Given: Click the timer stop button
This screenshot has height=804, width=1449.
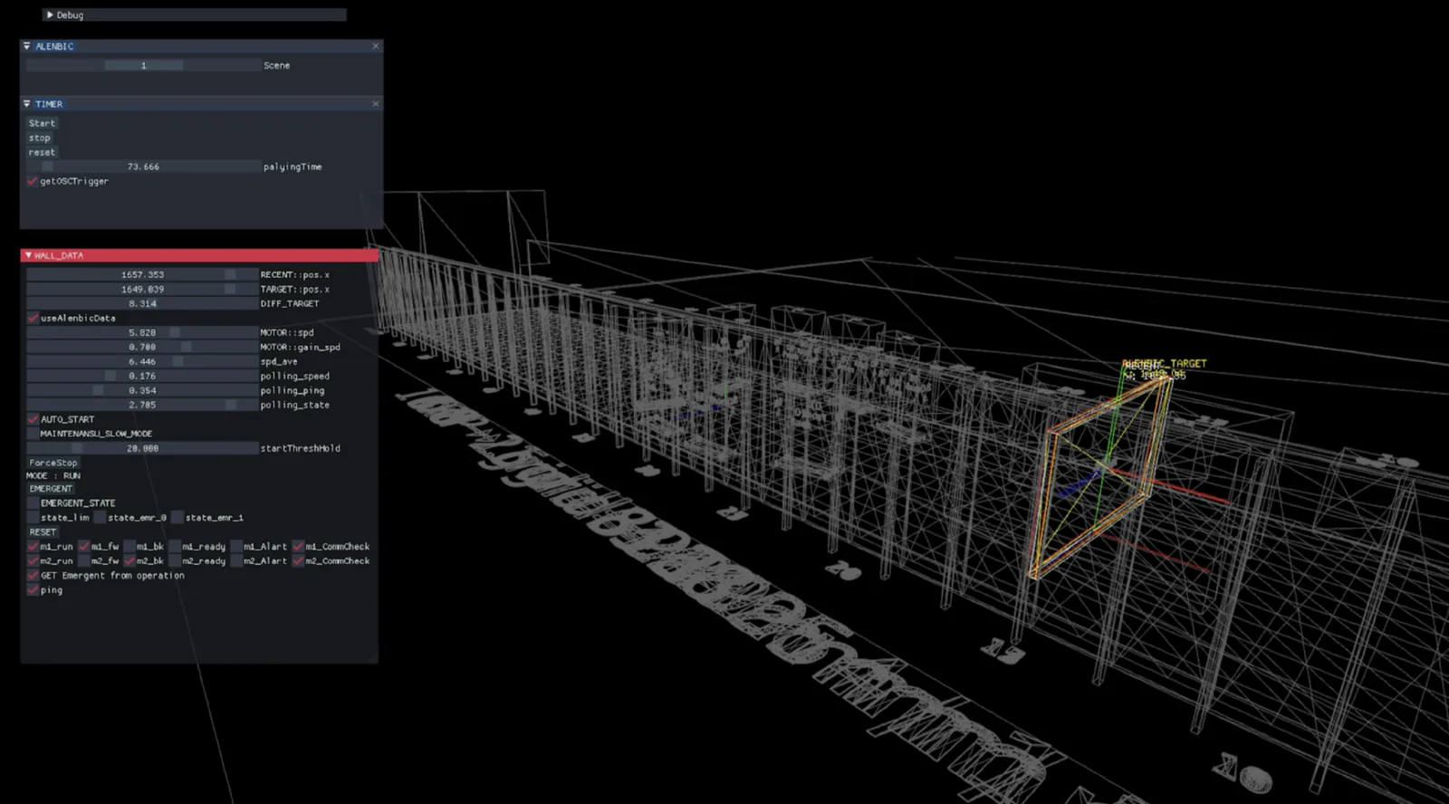Looking at the screenshot, I should [x=40, y=139].
